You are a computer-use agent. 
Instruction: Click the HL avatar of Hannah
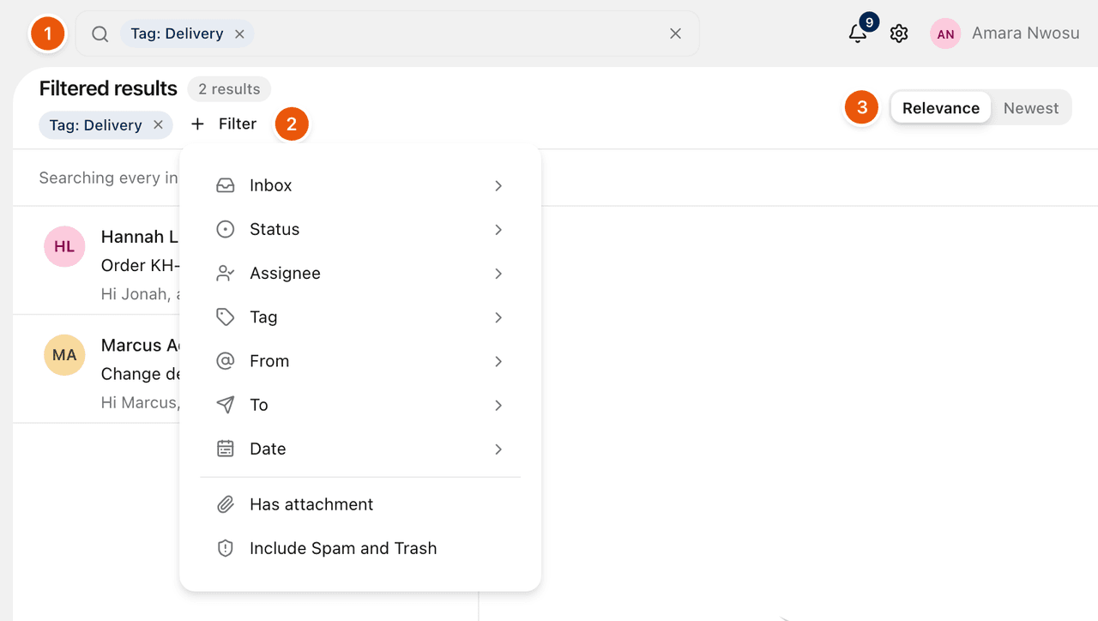pyautogui.click(x=64, y=247)
